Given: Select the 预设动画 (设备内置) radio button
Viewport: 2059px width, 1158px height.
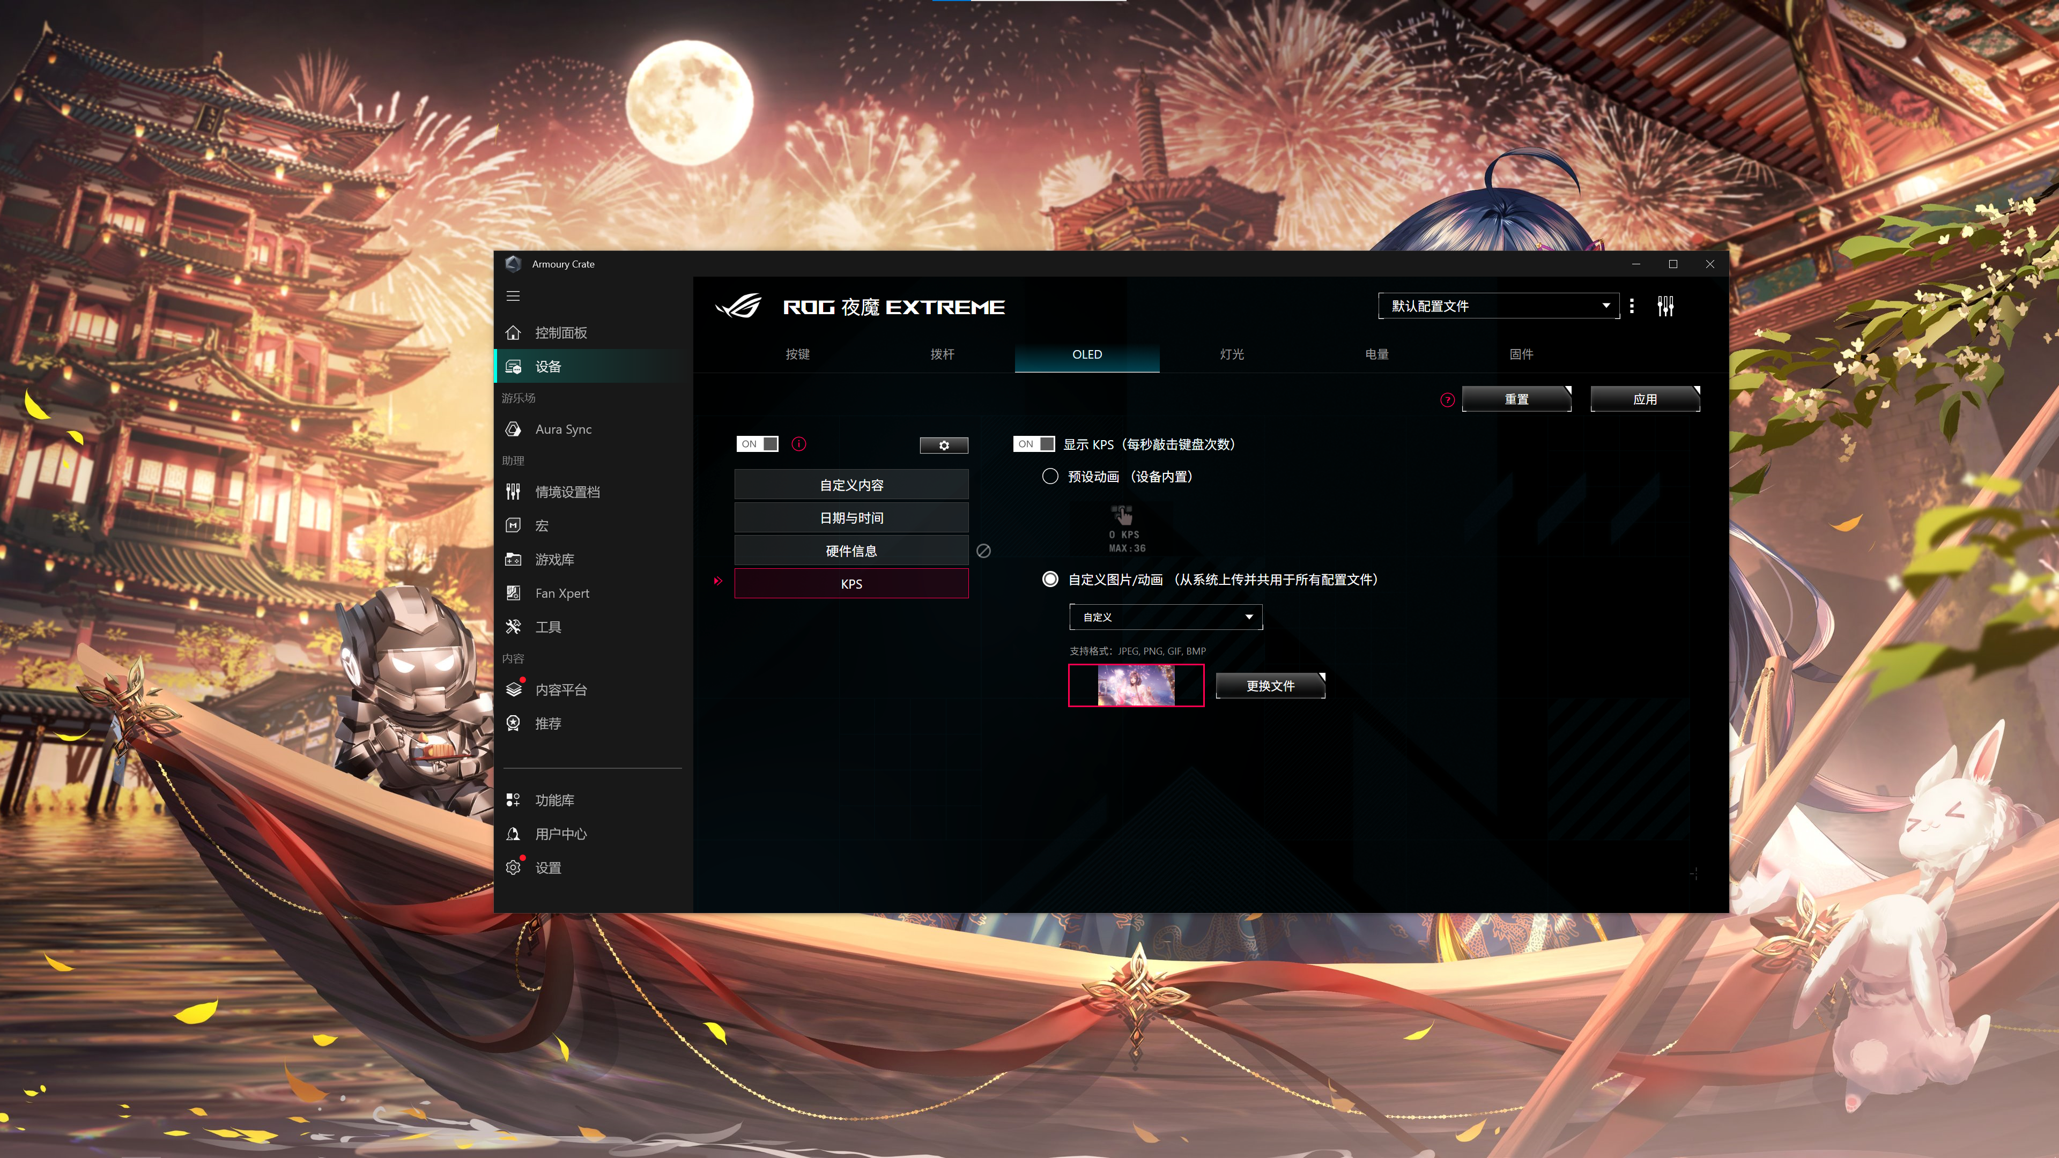Looking at the screenshot, I should (x=1050, y=476).
